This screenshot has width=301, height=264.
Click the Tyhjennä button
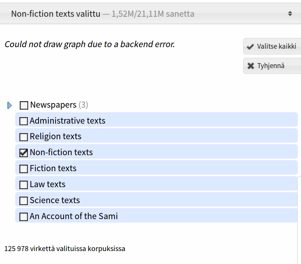tap(272, 65)
